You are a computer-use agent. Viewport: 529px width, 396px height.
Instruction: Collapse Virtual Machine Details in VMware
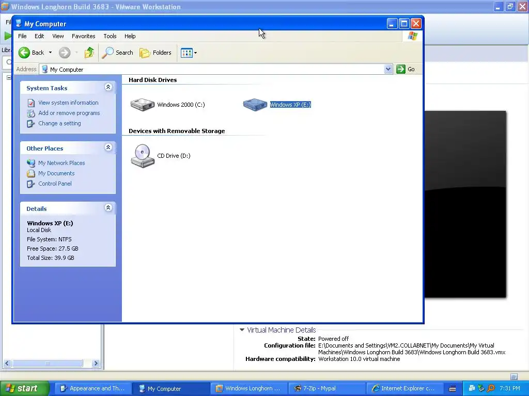click(x=242, y=330)
